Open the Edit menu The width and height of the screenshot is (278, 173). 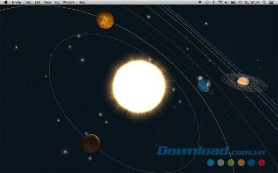(37, 2)
